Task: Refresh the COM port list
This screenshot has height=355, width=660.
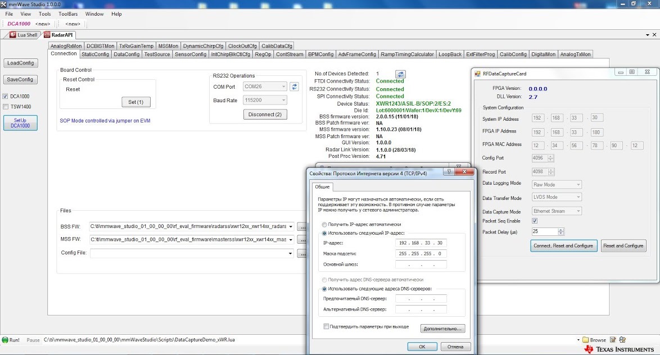Action: click(294, 87)
